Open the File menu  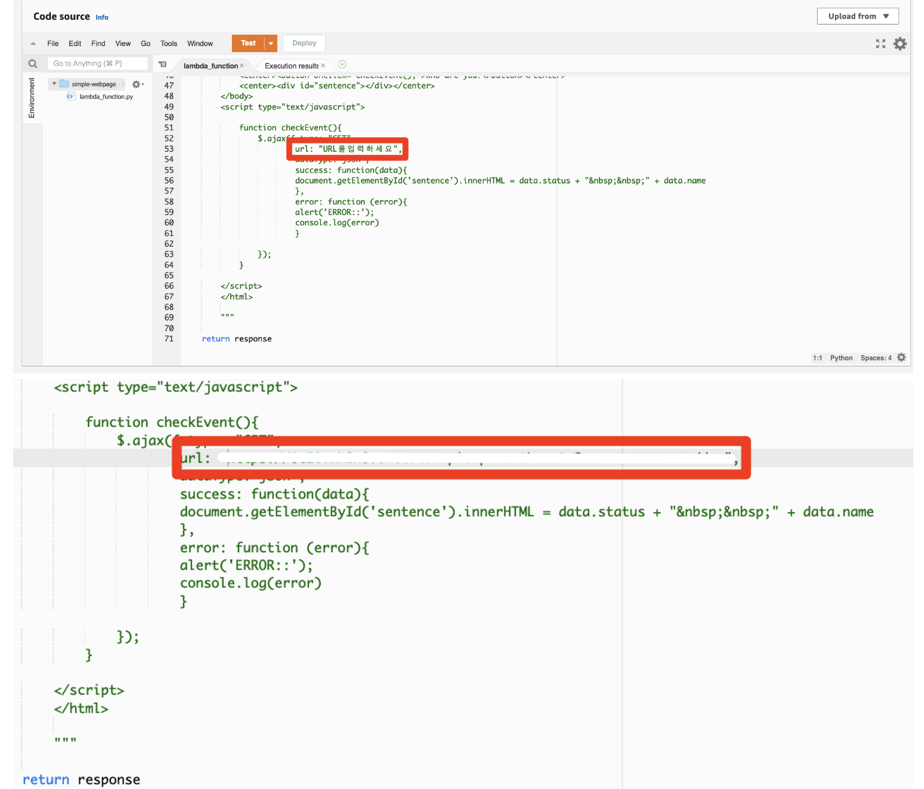[x=53, y=44]
